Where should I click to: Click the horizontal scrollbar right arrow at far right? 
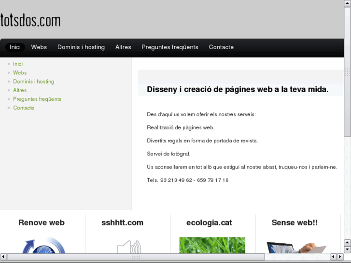point(340,257)
